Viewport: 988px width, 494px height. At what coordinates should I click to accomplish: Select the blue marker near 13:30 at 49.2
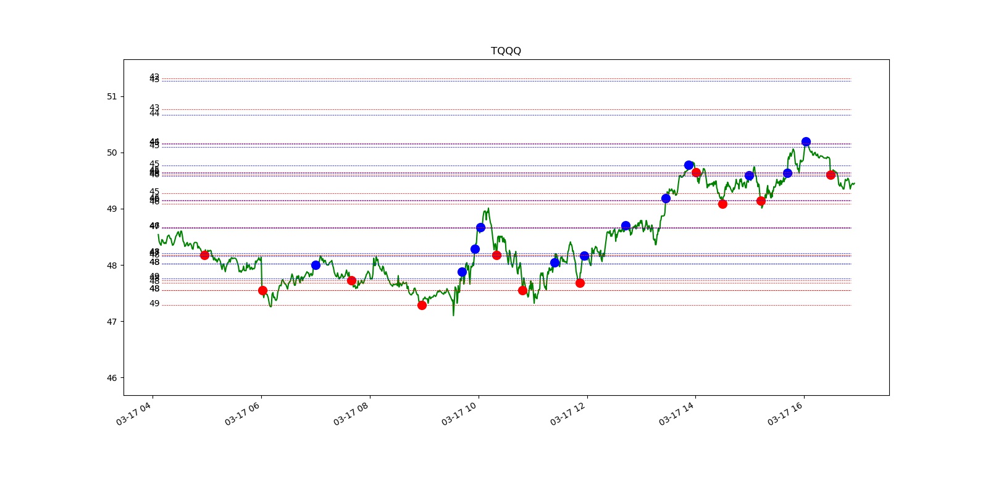[666, 198]
